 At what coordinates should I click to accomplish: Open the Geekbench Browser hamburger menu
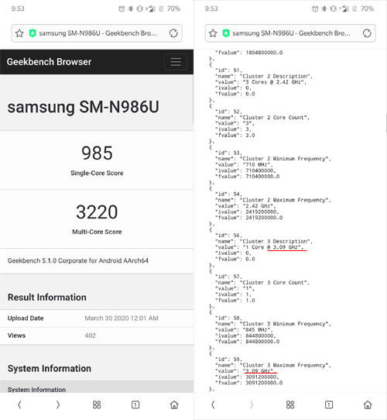[x=176, y=62]
